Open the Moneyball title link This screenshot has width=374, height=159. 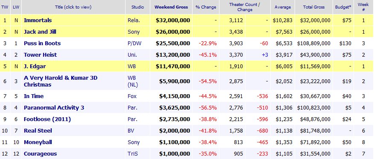click(38, 142)
